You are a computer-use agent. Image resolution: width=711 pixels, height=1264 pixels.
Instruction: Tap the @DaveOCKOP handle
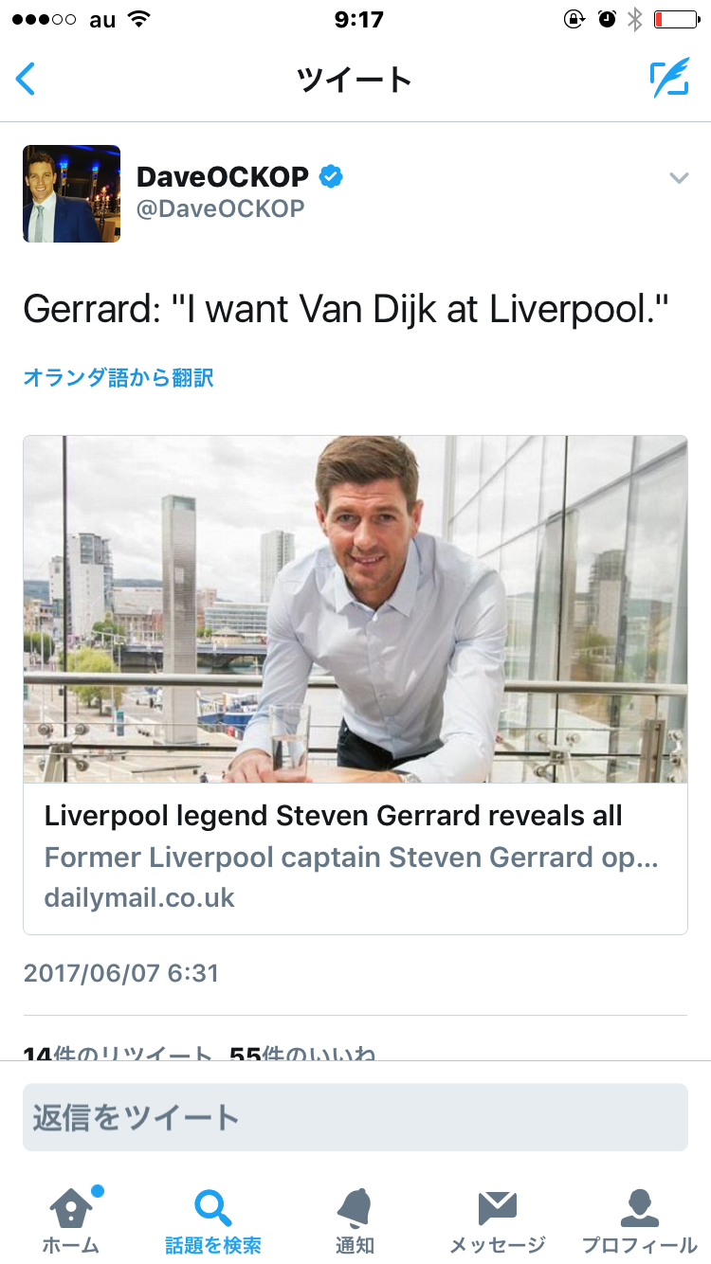pyautogui.click(x=221, y=209)
